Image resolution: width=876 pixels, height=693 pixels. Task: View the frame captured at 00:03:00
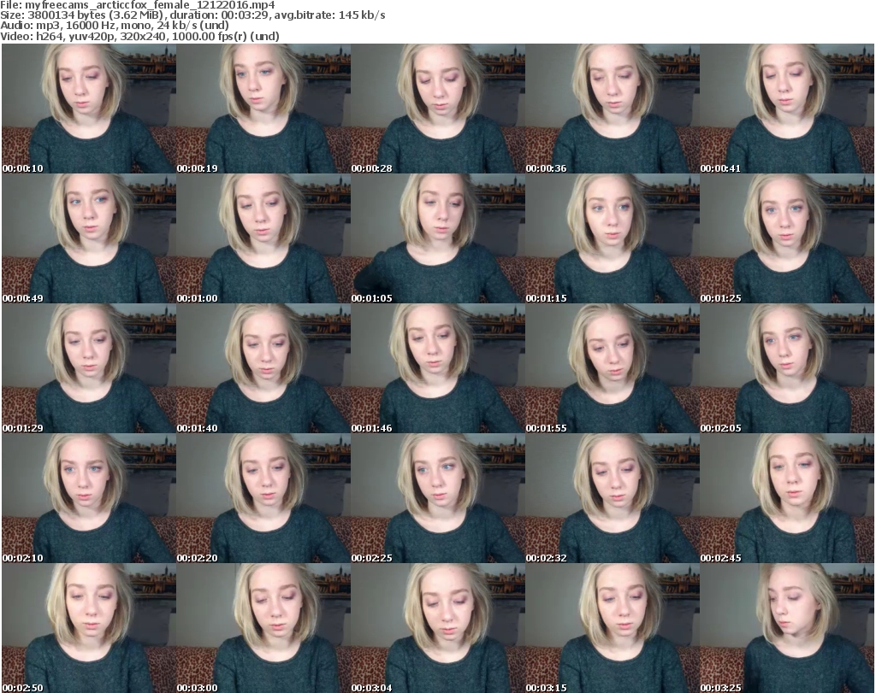[263, 628]
